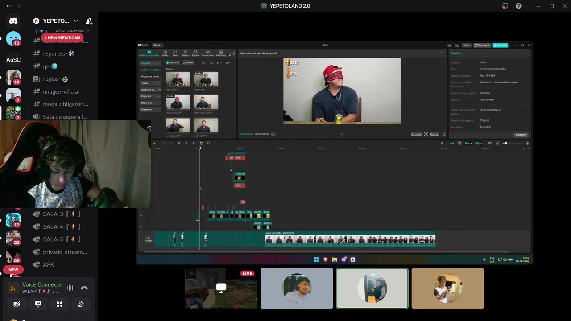Viewport: 571px width, 321px height.
Task: Click the Relación aspect ratio button in CapCut
Action: pos(434,134)
